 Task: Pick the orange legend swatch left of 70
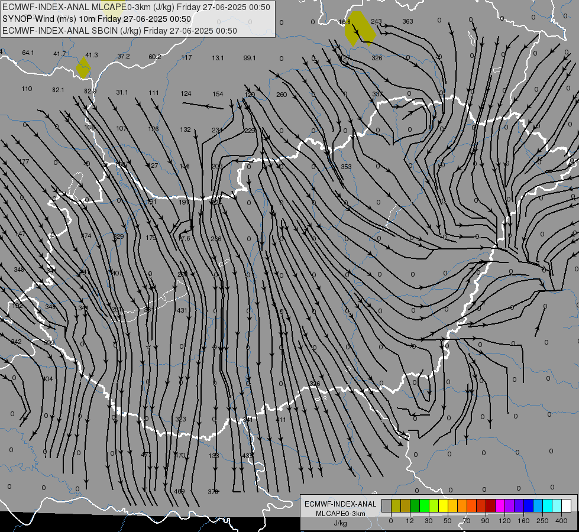tap(462, 505)
